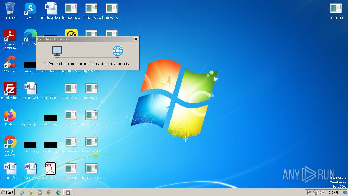This screenshot has width=348, height=196.
Task: Switch to the running application taskbar button
Action: [x=68, y=192]
